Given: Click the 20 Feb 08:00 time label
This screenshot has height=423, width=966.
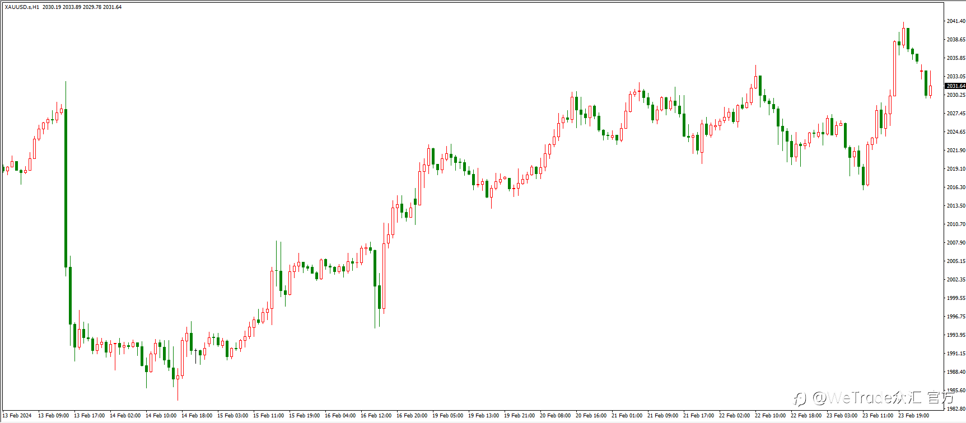Looking at the screenshot, I should coord(556,416).
